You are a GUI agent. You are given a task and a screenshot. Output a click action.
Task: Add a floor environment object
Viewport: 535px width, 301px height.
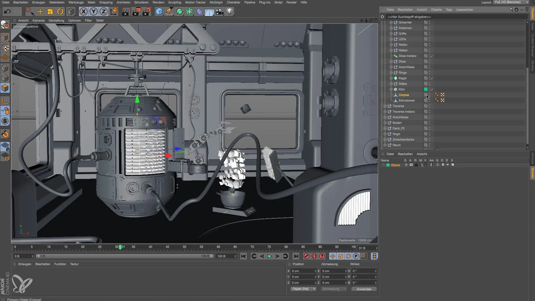tap(210, 12)
